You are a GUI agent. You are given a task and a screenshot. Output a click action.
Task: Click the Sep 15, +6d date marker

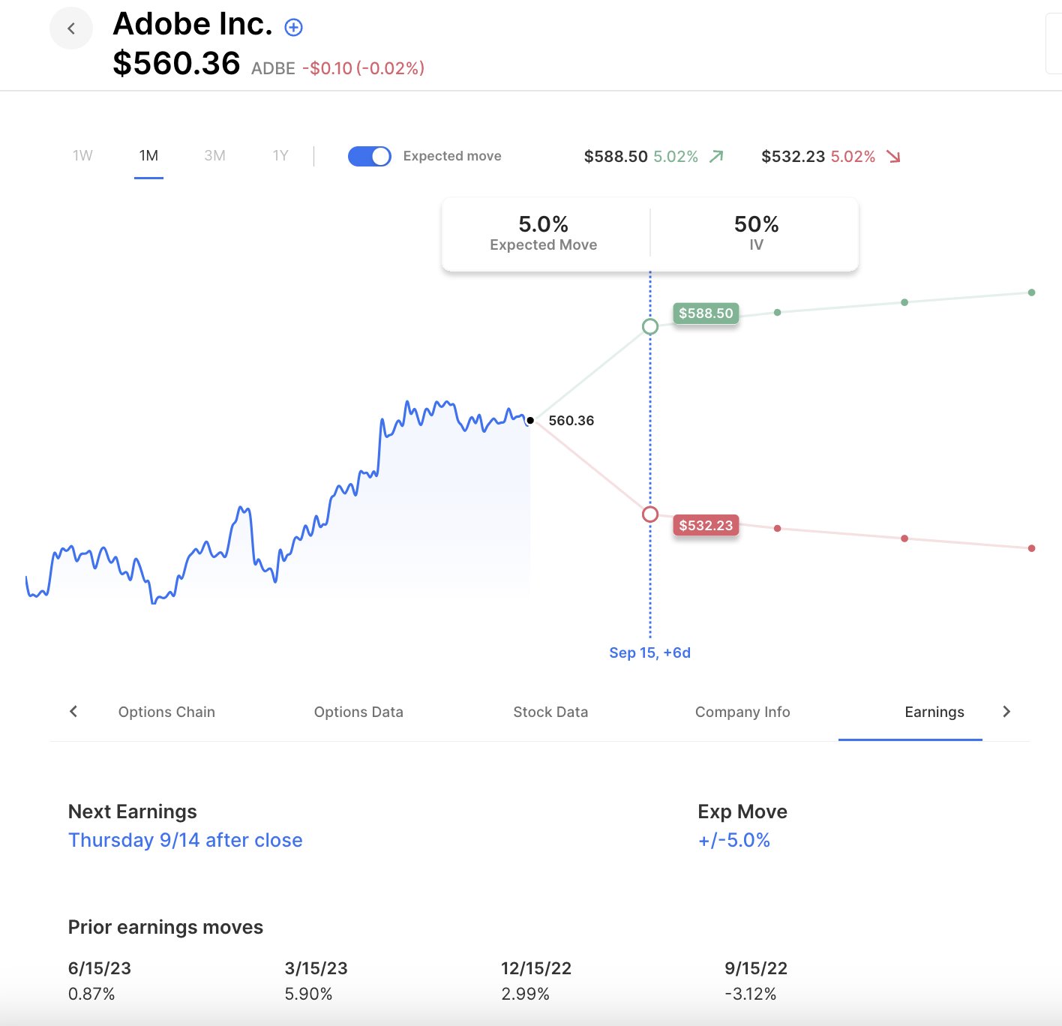pyautogui.click(x=649, y=652)
